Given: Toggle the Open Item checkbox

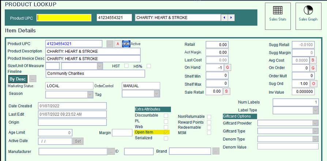Looking at the screenshot, I should (166, 132).
